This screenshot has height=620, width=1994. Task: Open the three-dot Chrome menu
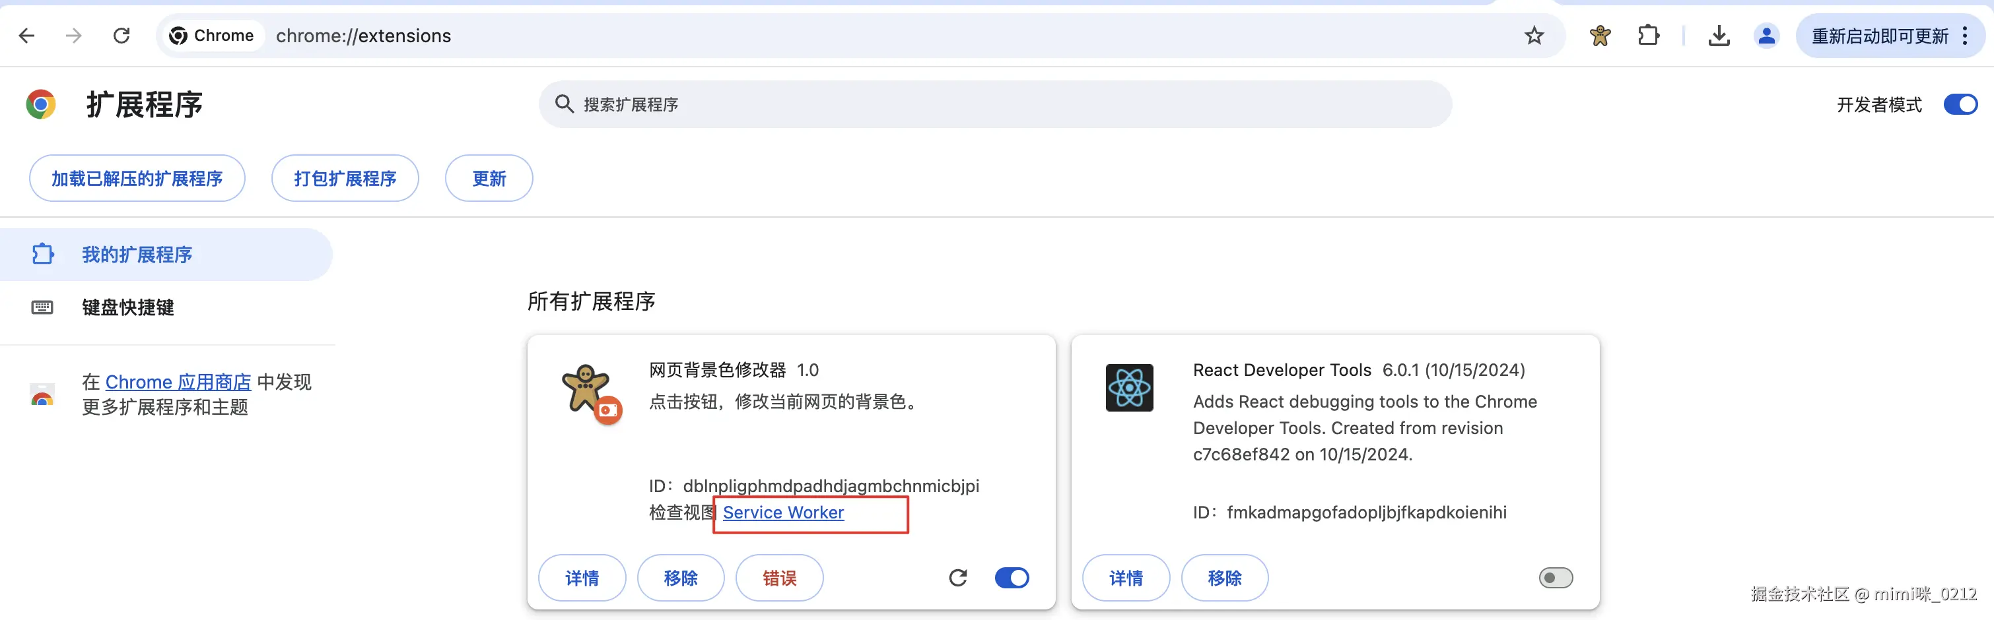[1966, 36]
